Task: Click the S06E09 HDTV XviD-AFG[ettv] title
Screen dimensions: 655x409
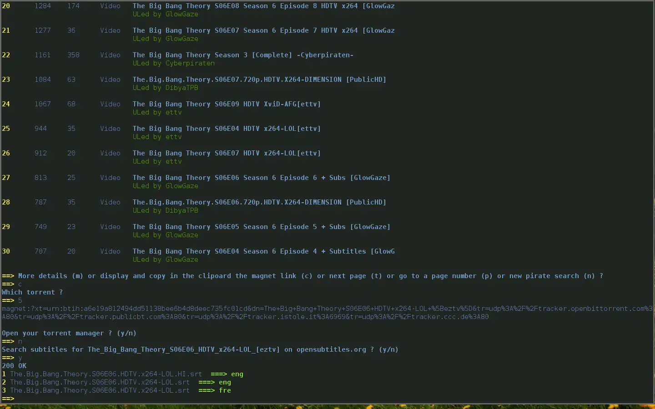Action: (x=227, y=104)
